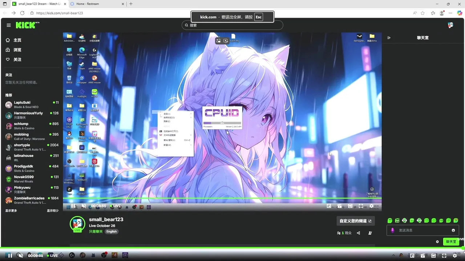Click 显示更多 to show more channels
Viewport: 465px width, 261px height.
click(x=11, y=211)
